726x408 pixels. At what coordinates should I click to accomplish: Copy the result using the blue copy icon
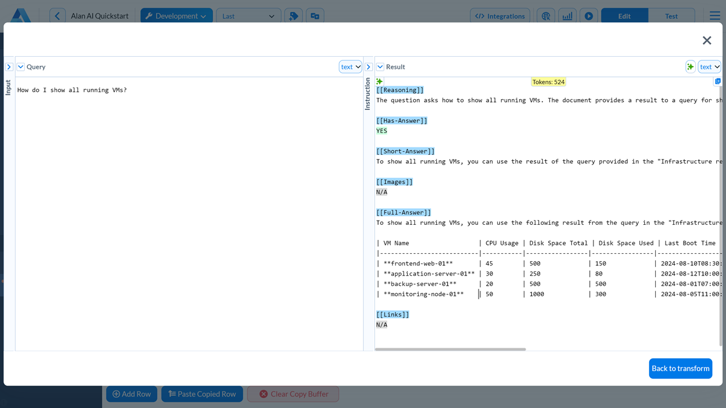click(718, 82)
